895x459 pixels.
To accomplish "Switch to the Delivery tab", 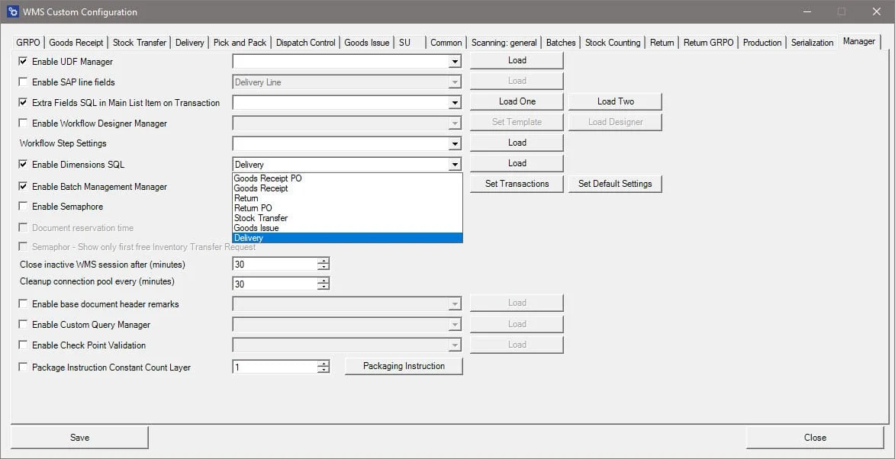I will 189,43.
